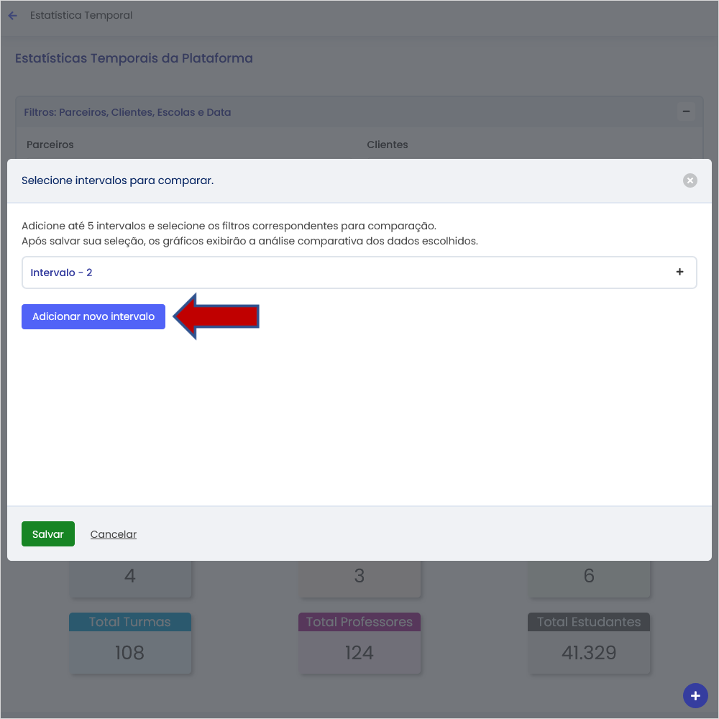Screen dimensions: 719x719
Task: Close the interval comparison dialog
Action: 690,180
